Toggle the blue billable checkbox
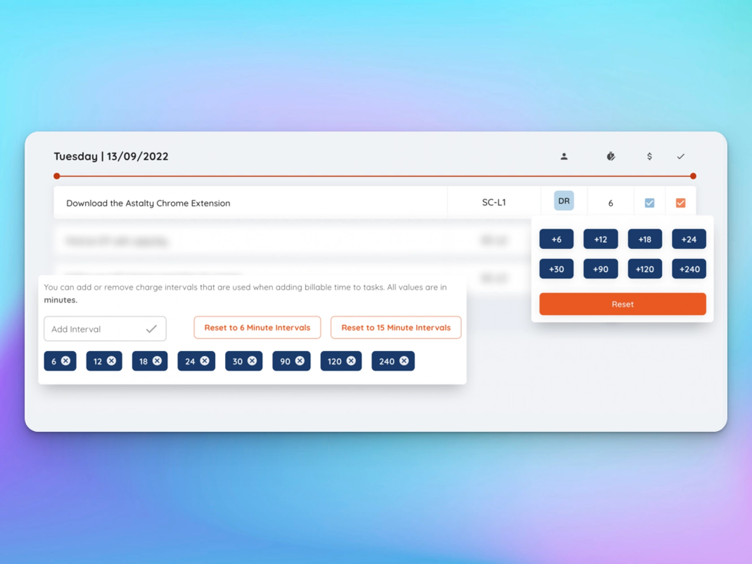Screen dimensions: 752x564 pos(649,203)
